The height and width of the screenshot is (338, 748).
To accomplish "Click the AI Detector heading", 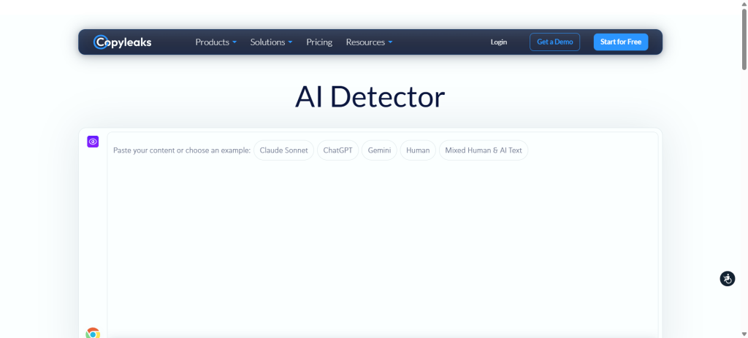I will tap(370, 97).
